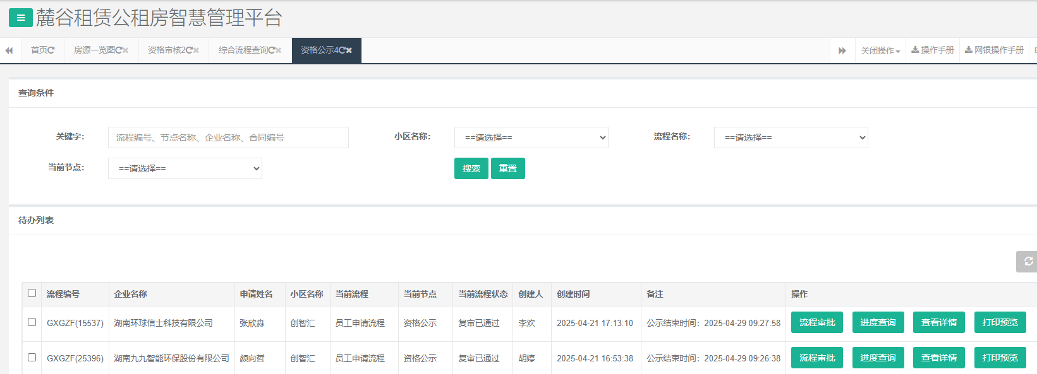Image resolution: width=1037 pixels, height=374 pixels.
Task: Check the row for GXGZF(15537)
Action: pyautogui.click(x=32, y=322)
